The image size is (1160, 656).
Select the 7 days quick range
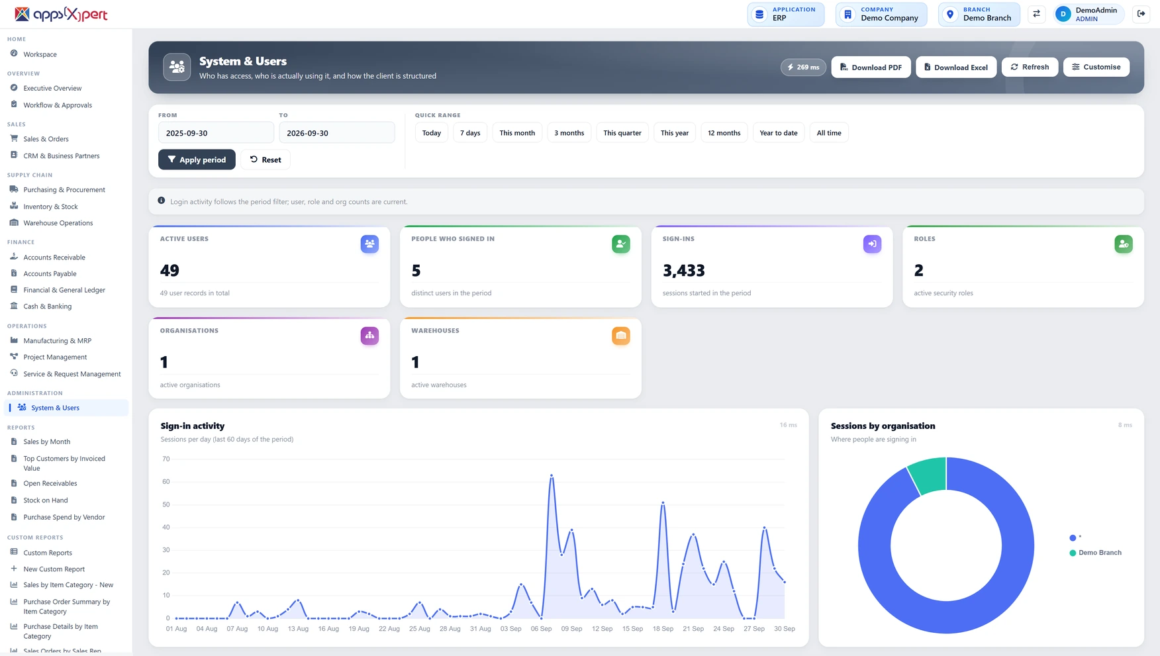pyautogui.click(x=470, y=133)
